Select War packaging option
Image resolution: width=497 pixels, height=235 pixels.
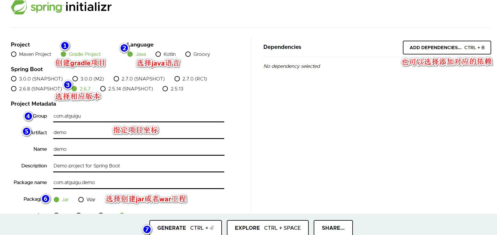pos(87,200)
